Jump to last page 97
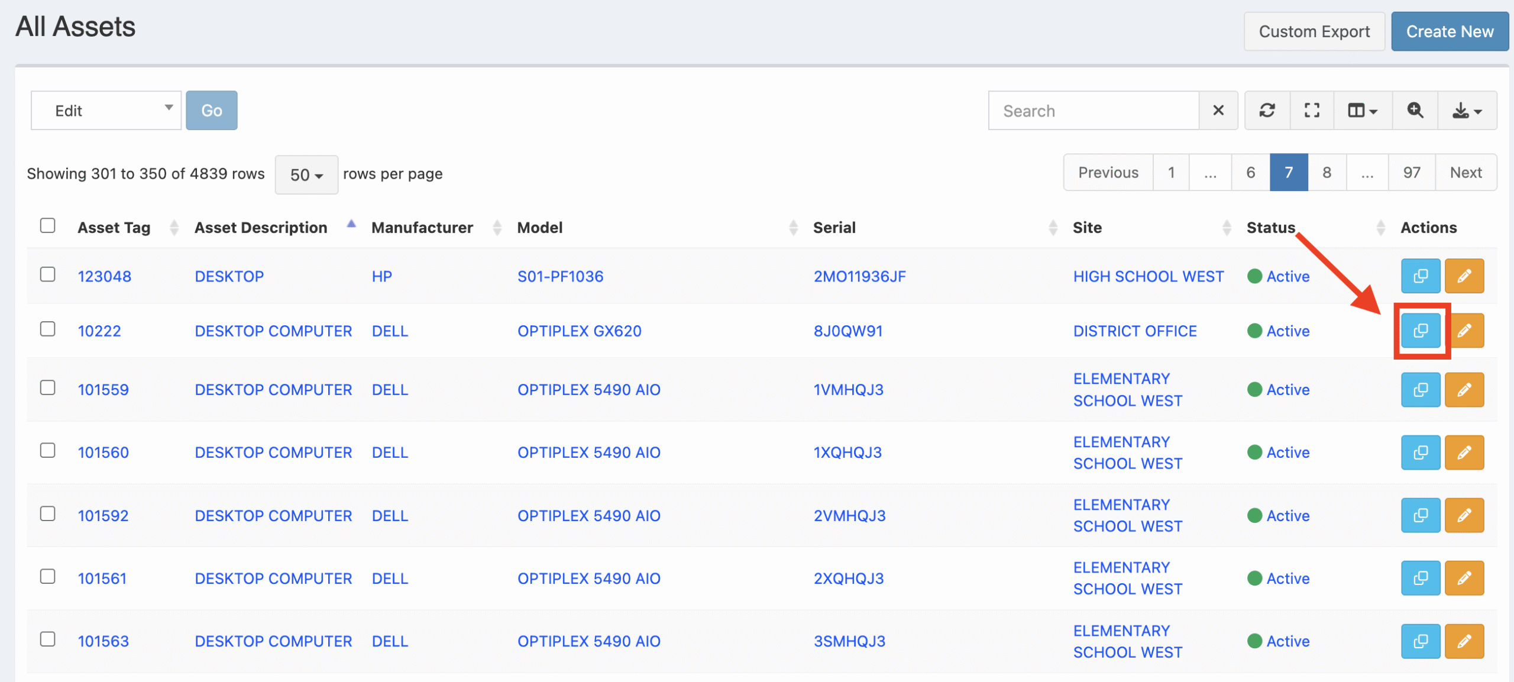This screenshot has height=682, width=1514. 1411,173
